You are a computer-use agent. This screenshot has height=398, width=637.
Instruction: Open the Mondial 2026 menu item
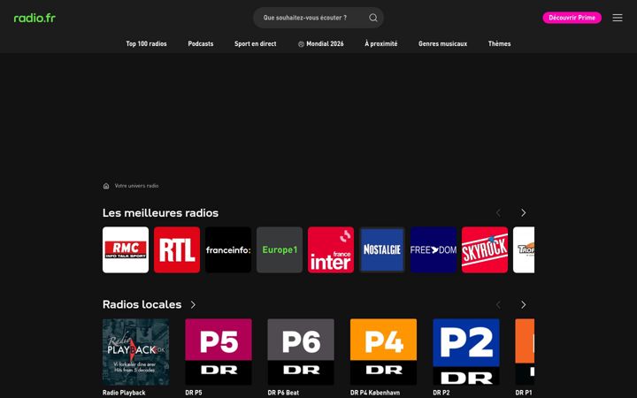(320, 44)
